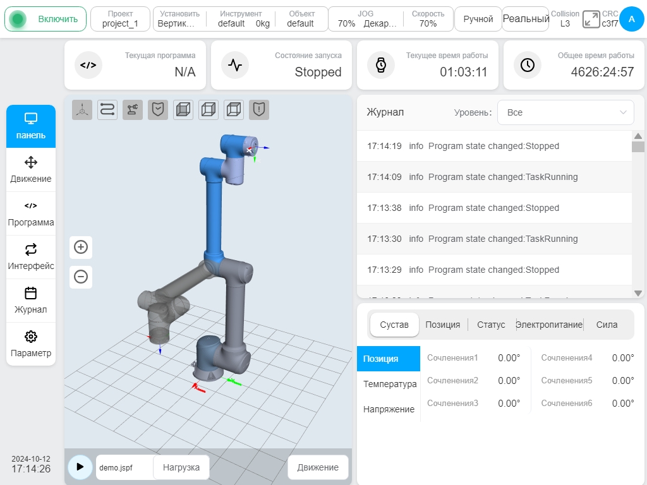Toggle the top-shaded cube view icon
647x485 pixels.
(234, 110)
